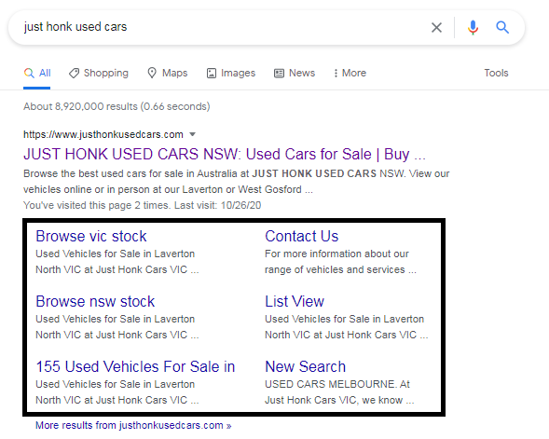Viewport: 549px width, 439px height.
Task: Click the blue magnifying glass search icon
Action: click(x=502, y=27)
